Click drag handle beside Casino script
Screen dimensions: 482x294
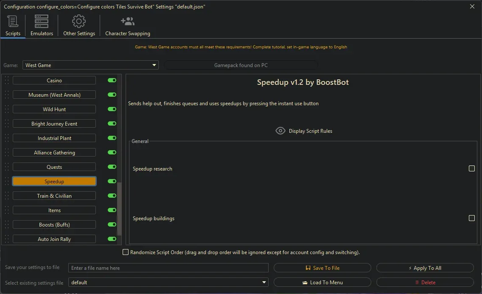[x=7, y=81]
